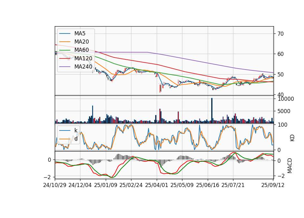This screenshot has width=304, height=218.
Task: Click the tallest volume bar near 25/06/16
Action: [x=212, y=111]
